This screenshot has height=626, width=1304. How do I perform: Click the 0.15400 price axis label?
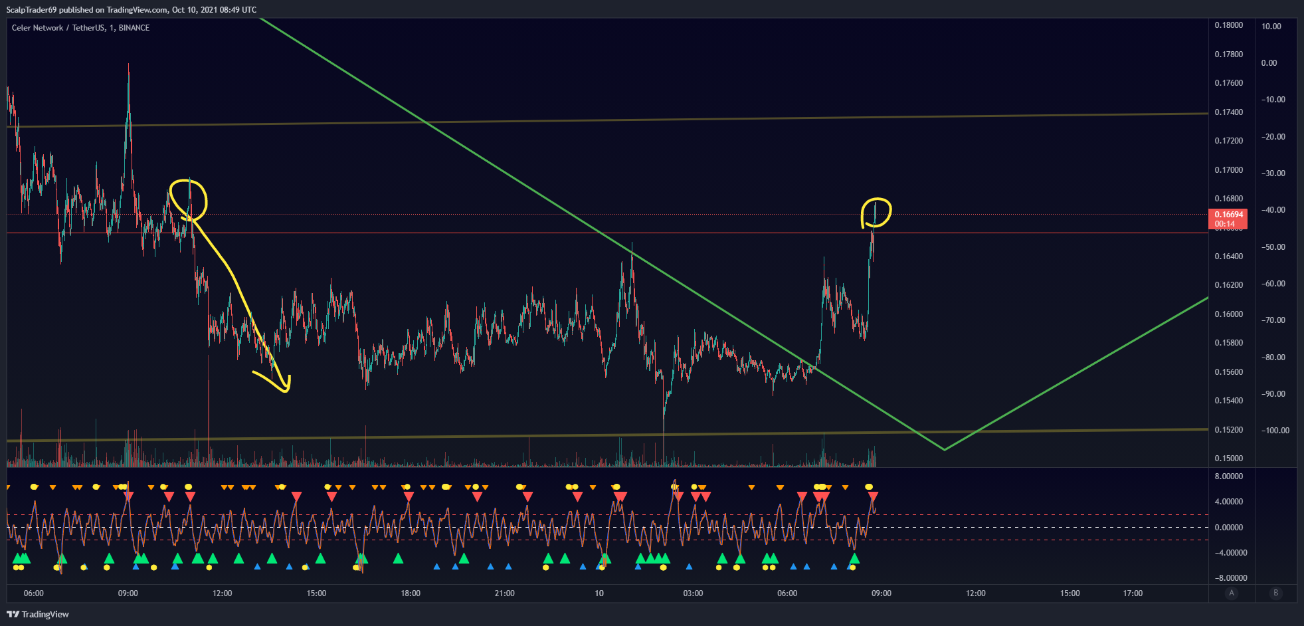tap(1229, 401)
